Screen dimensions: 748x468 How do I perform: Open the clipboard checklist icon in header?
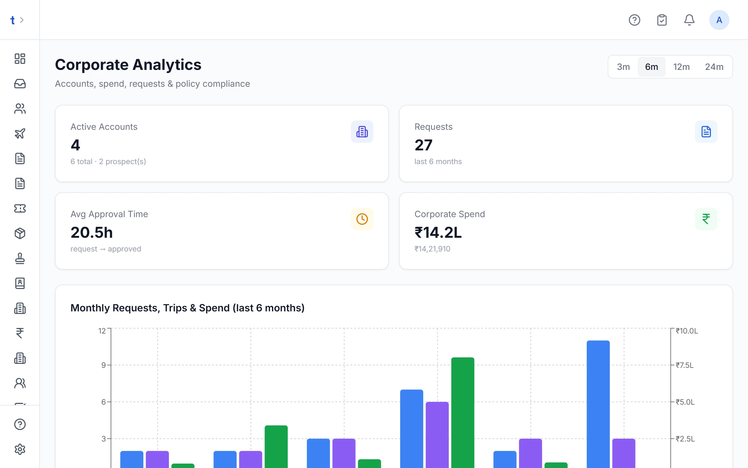[662, 20]
